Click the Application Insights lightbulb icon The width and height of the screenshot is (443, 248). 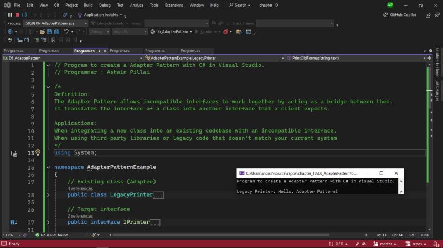(80, 15)
